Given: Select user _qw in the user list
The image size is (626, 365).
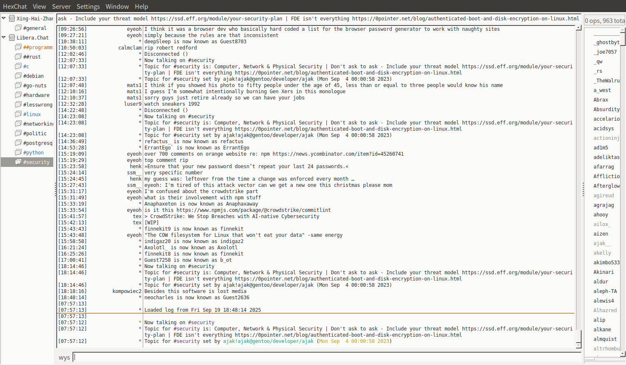Looking at the screenshot, I should click(x=598, y=62).
